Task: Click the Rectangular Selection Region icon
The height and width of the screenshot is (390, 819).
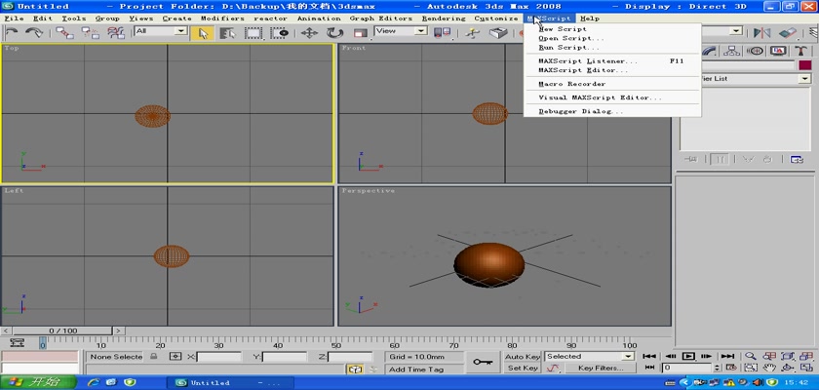Action: pyautogui.click(x=253, y=33)
